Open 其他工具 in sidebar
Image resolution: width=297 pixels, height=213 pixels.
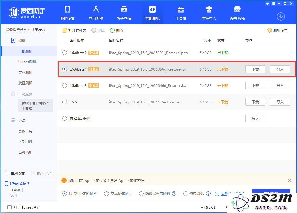(x=25, y=131)
